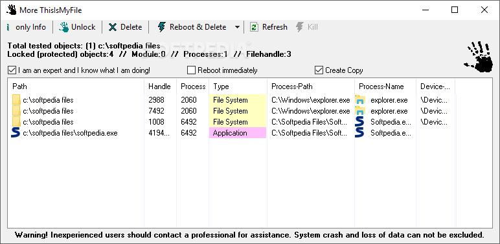Click explorer.exe icon in handle 2988 row
500x244 pixels.
coord(360,100)
